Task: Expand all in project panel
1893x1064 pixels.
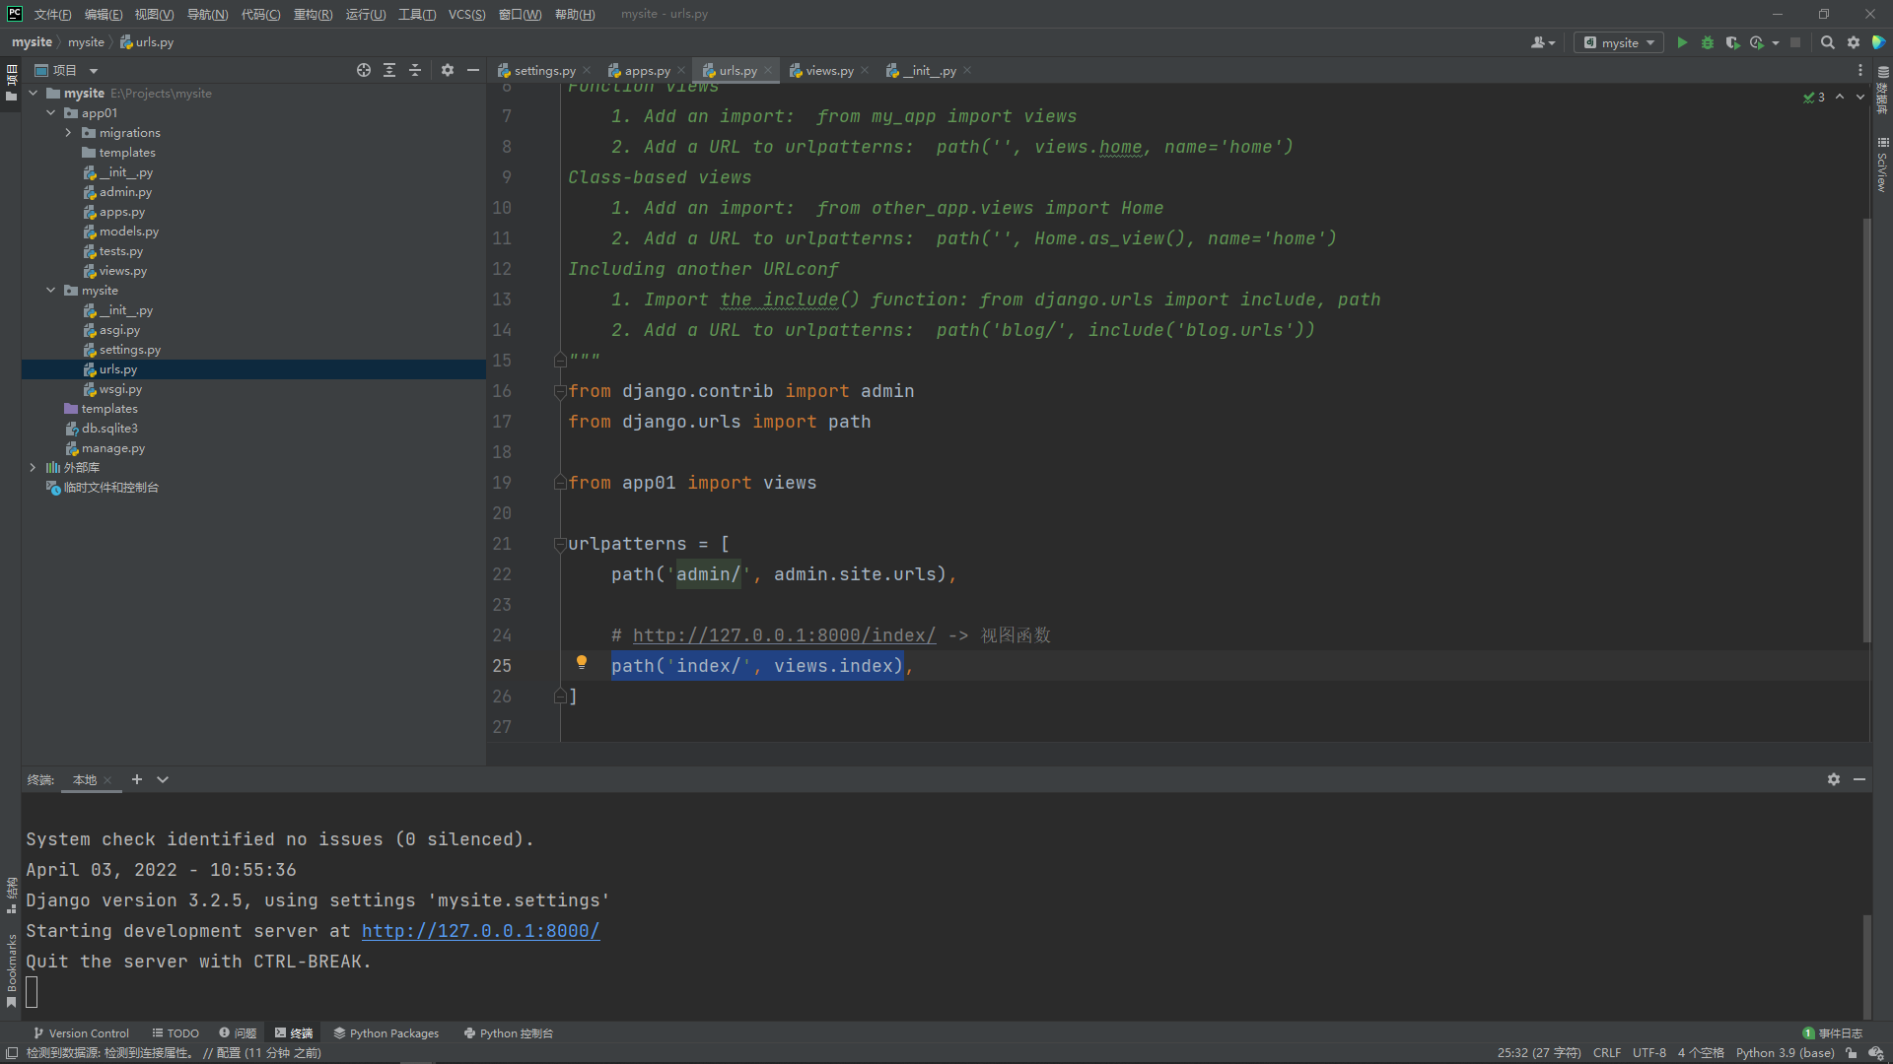Action: point(389,70)
